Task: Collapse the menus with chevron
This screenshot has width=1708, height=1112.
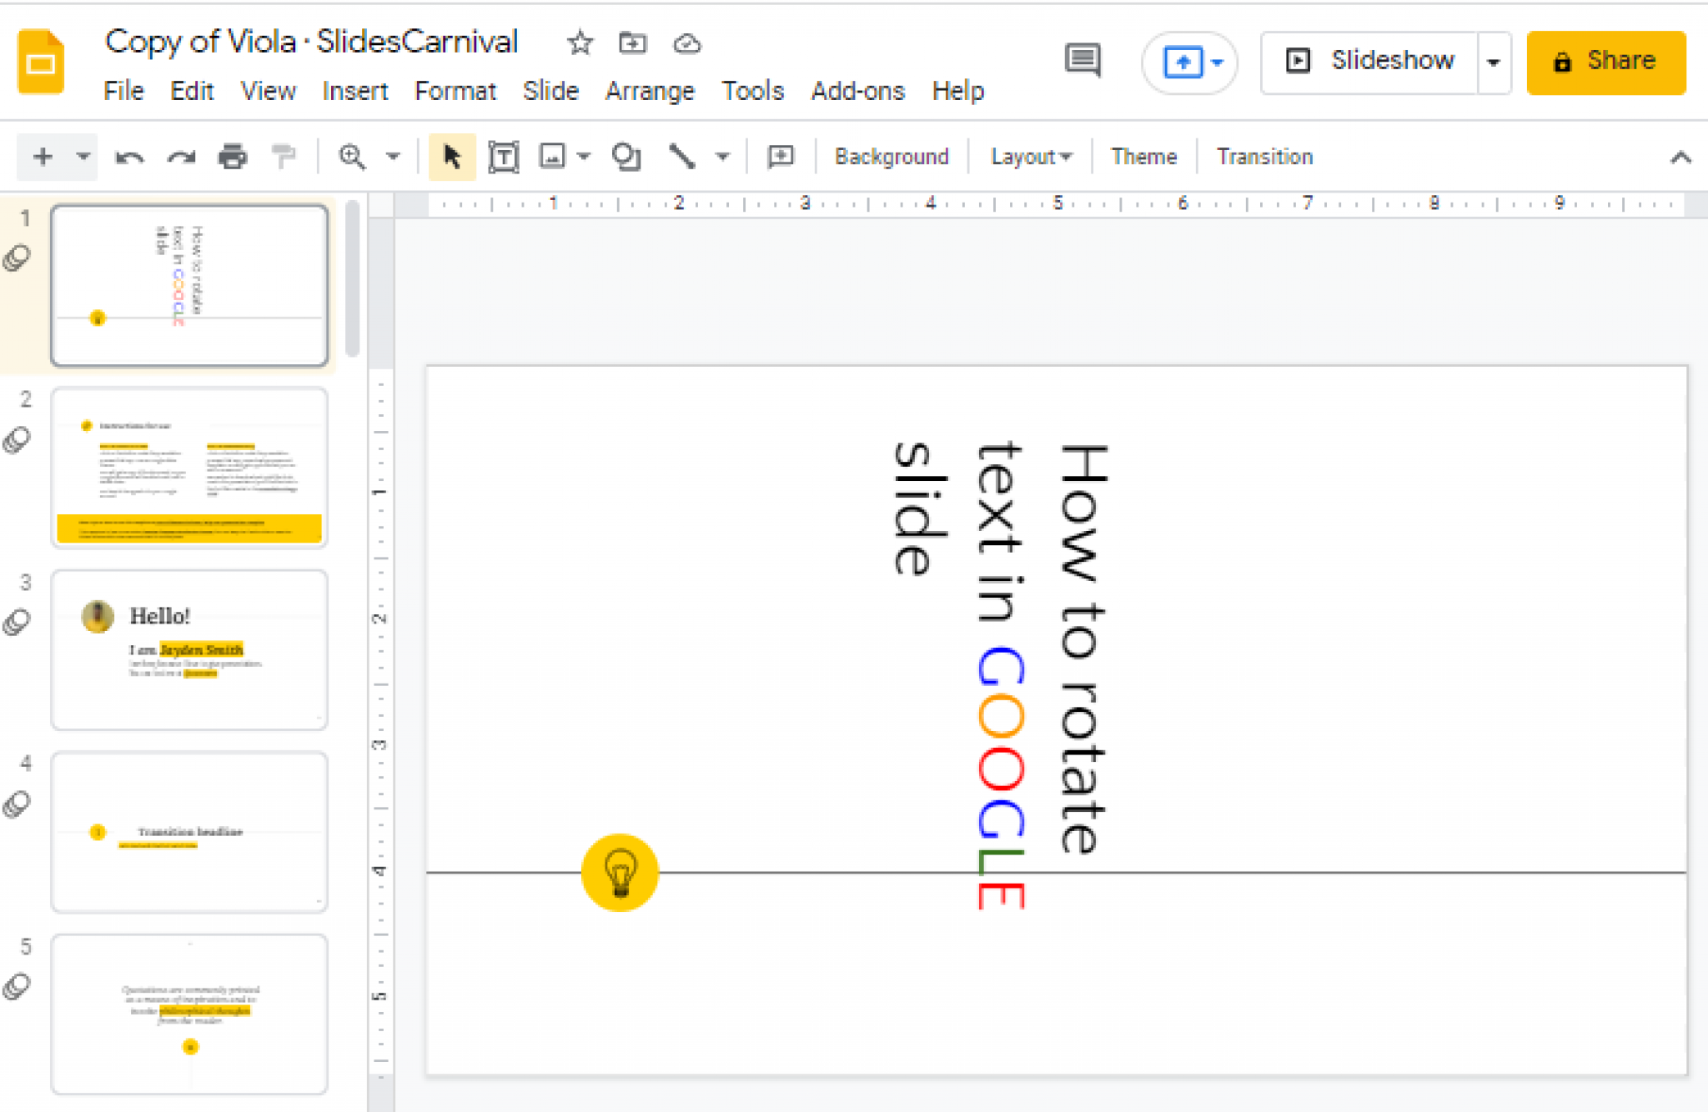Action: (x=1680, y=157)
